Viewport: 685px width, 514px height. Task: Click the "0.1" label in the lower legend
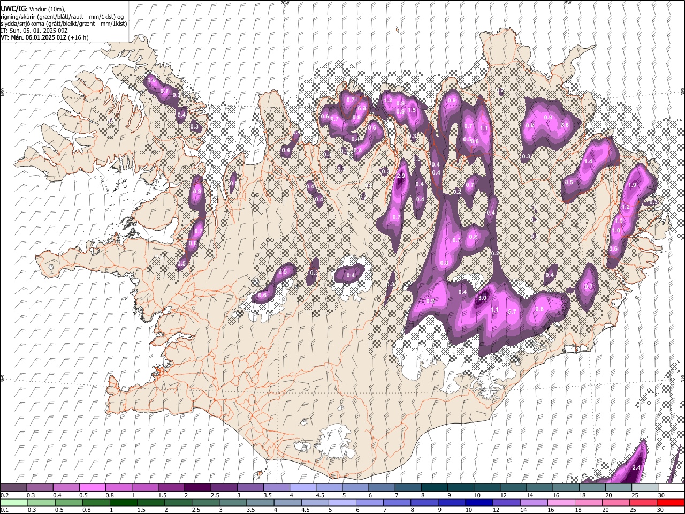(4, 510)
